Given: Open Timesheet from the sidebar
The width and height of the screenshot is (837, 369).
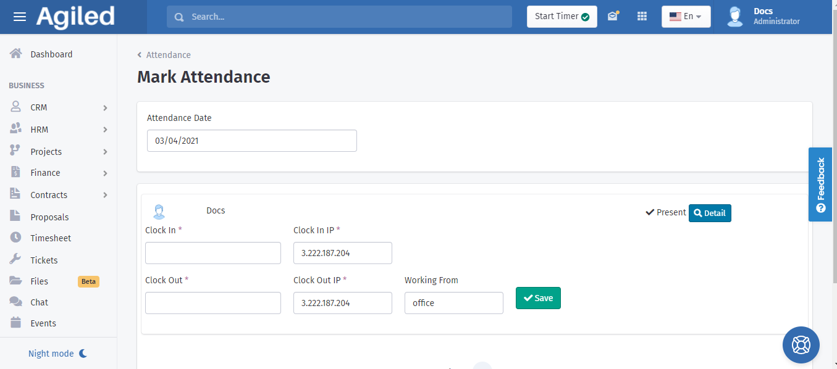Looking at the screenshot, I should (50, 238).
